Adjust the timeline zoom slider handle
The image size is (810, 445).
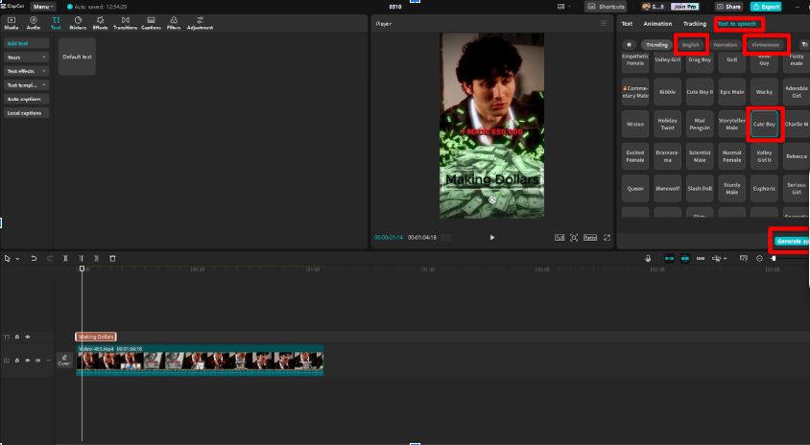click(x=774, y=258)
